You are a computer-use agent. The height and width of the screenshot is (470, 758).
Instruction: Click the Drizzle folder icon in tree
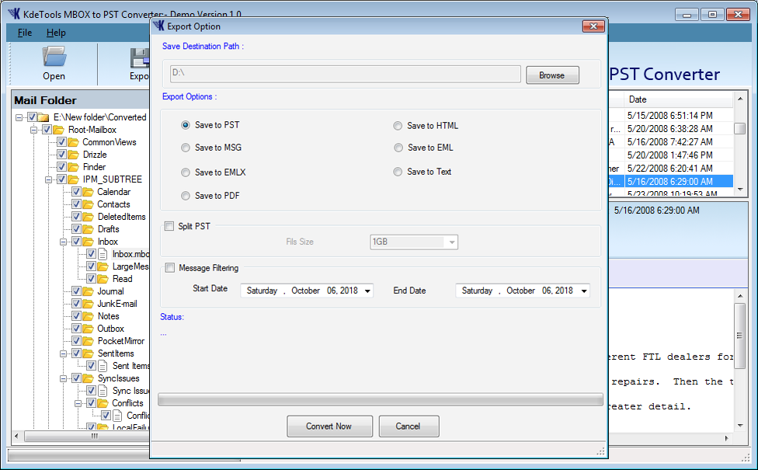[x=74, y=155]
